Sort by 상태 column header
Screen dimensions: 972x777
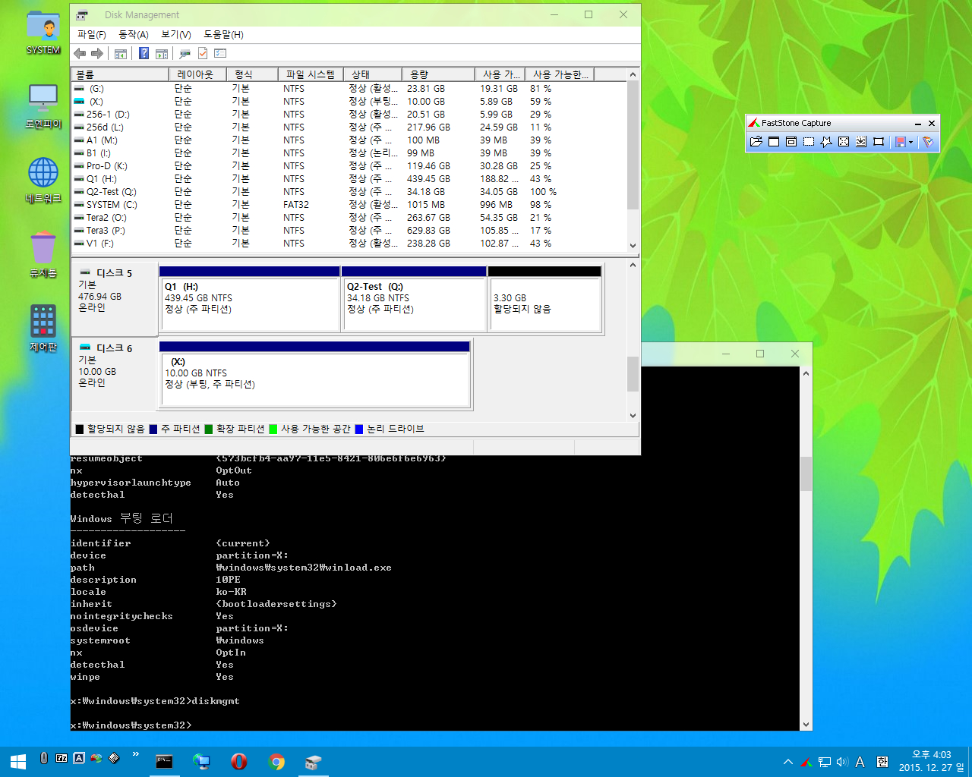coord(372,74)
